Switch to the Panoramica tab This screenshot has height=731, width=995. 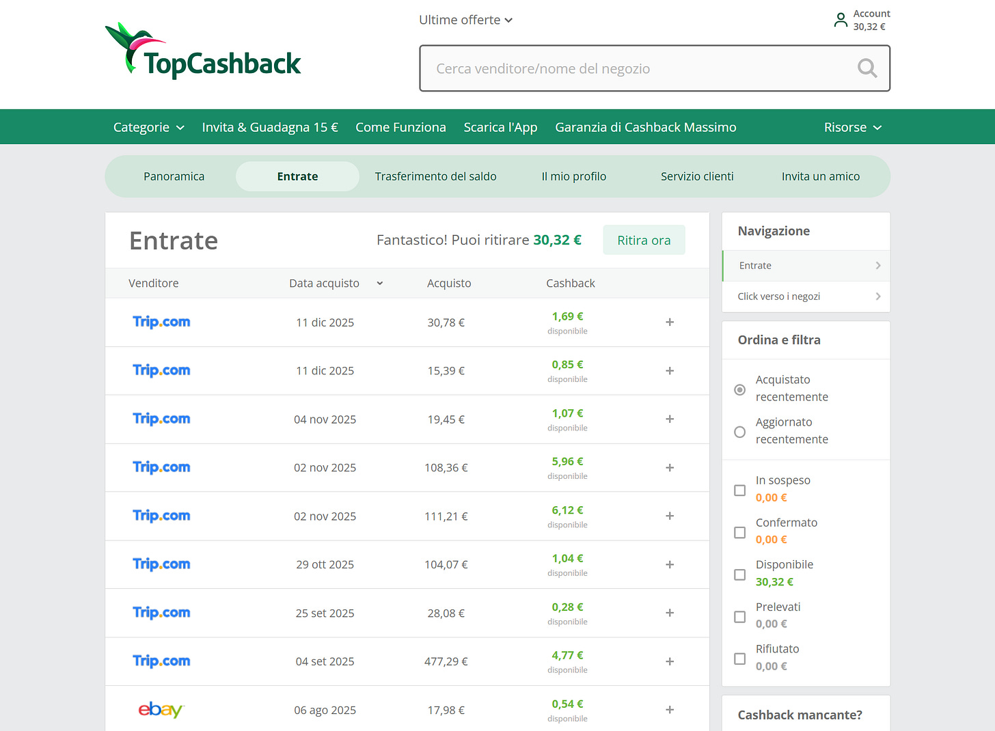[174, 176]
